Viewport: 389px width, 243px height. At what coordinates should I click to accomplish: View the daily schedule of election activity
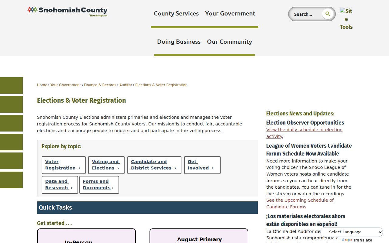click(304, 133)
